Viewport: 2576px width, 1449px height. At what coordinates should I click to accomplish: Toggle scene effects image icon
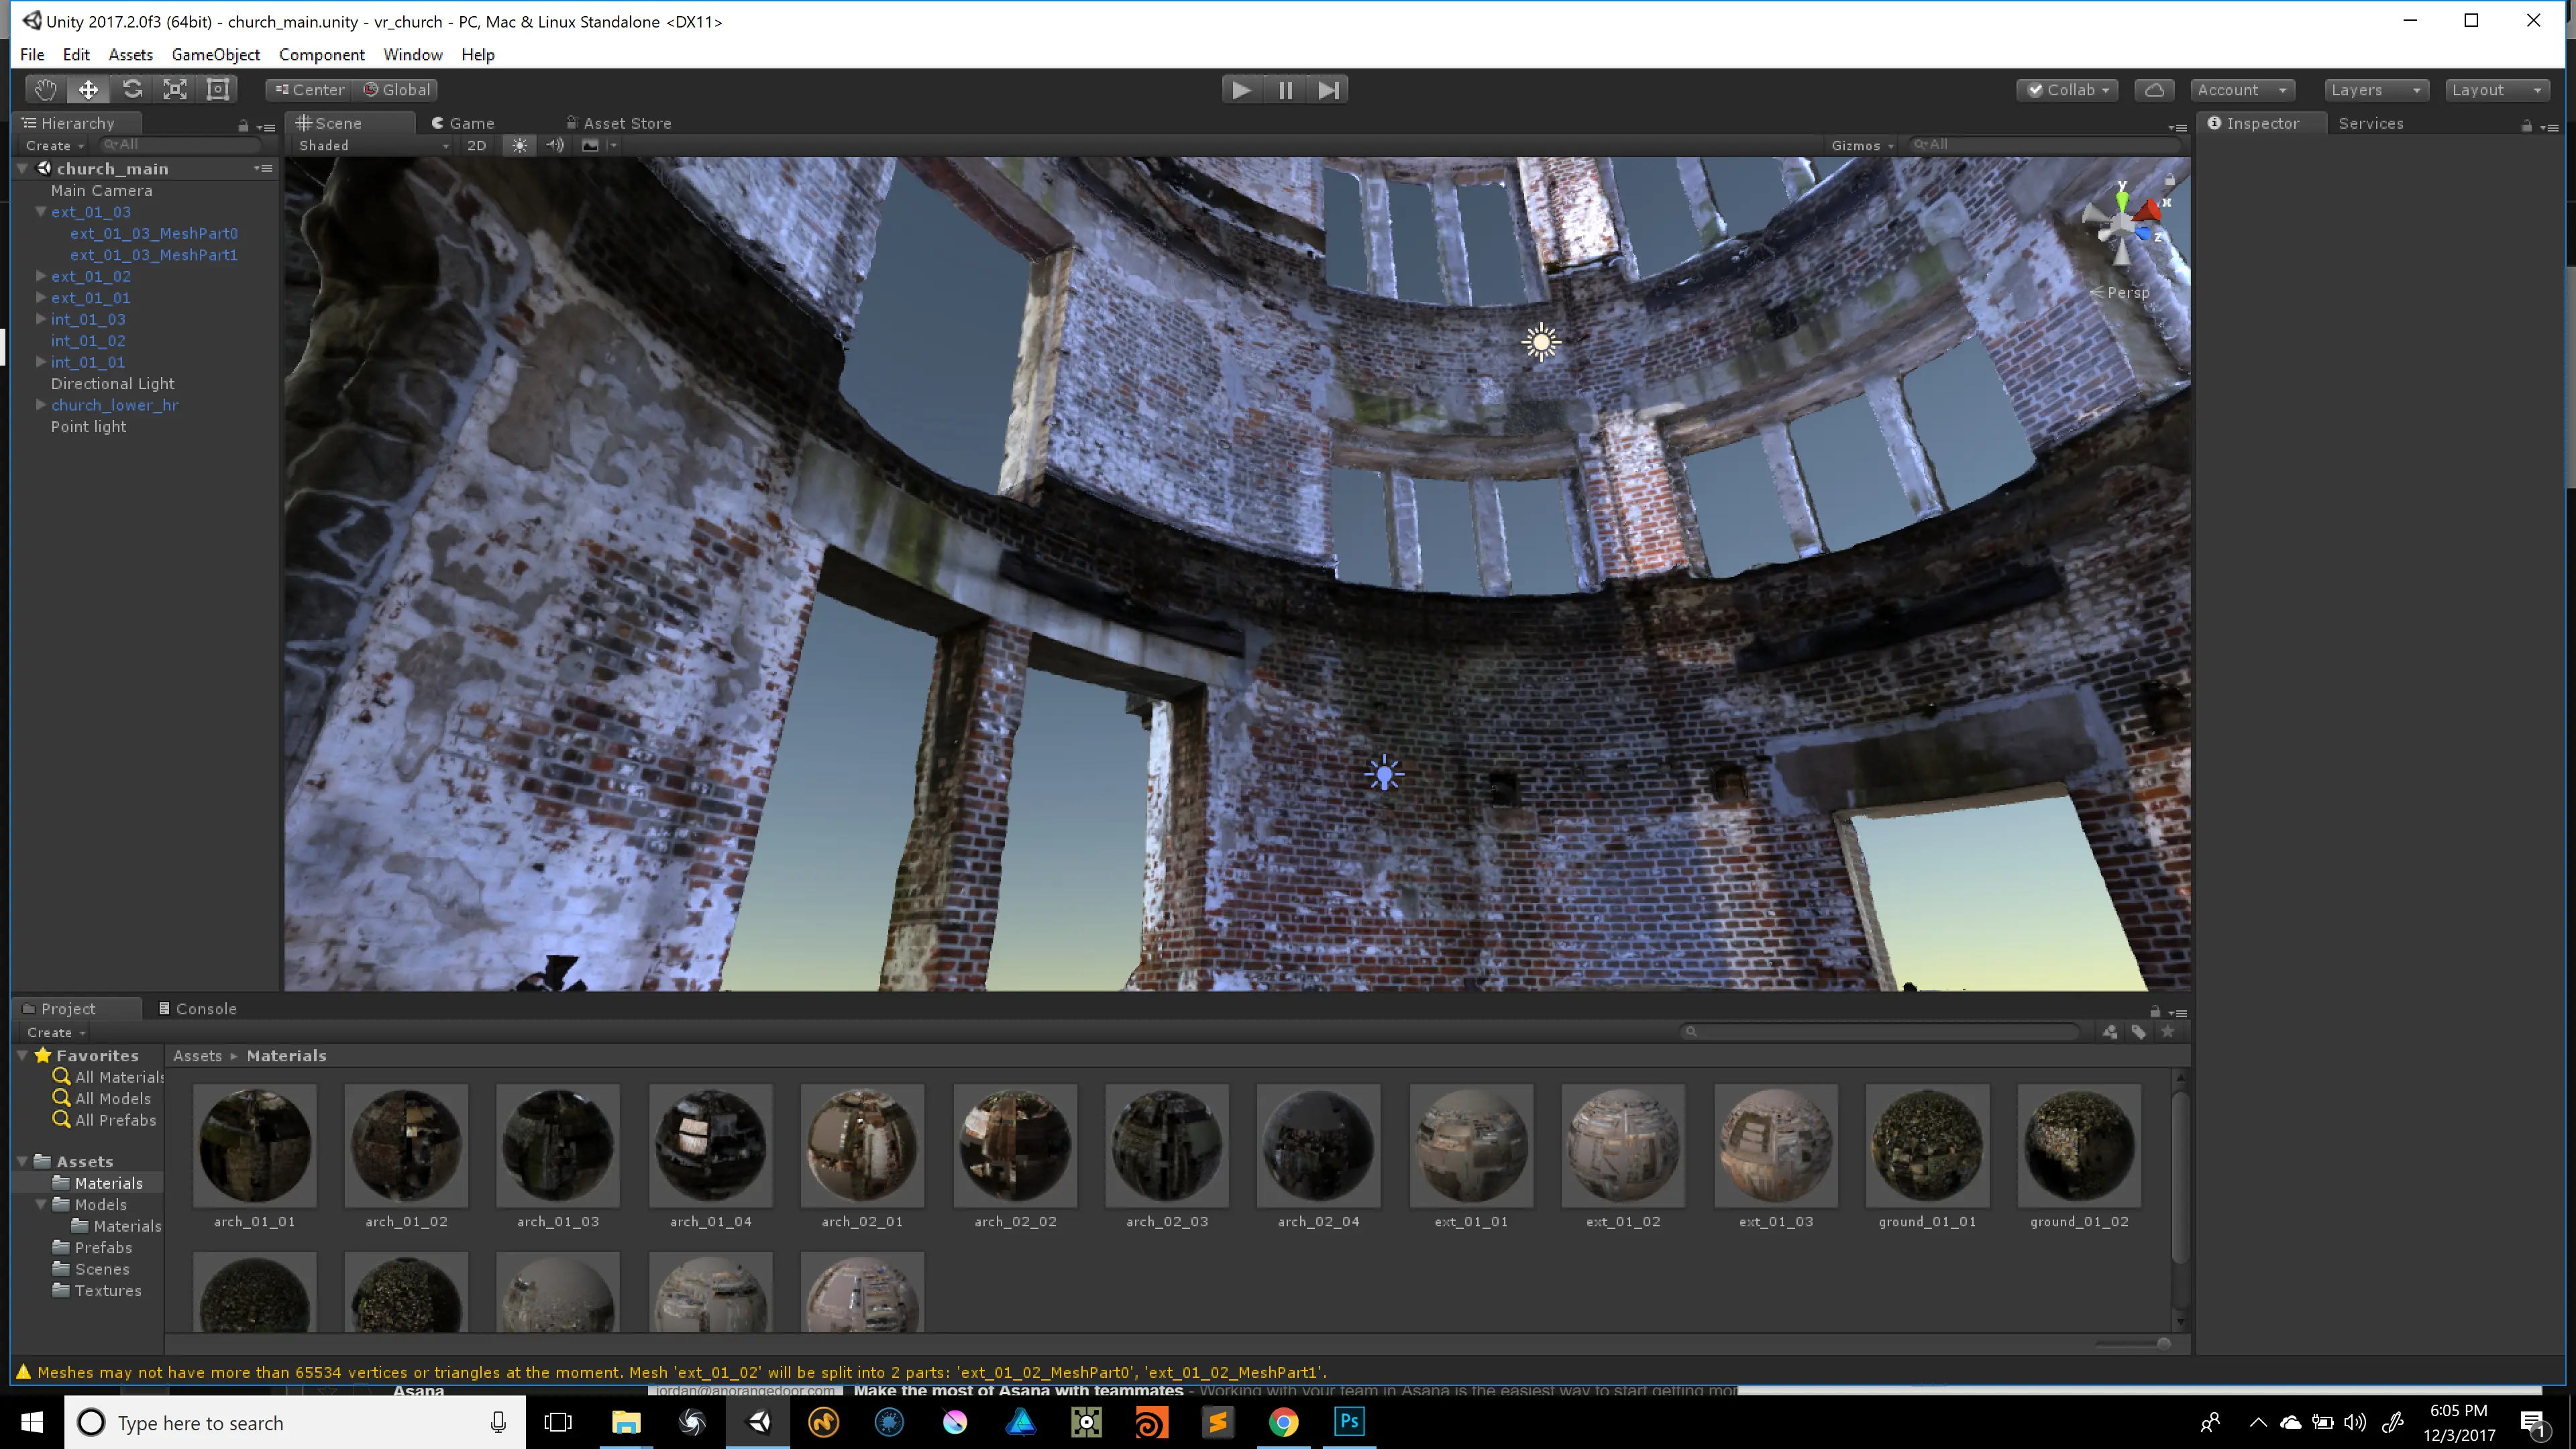pyautogui.click(x=591, y=145)
